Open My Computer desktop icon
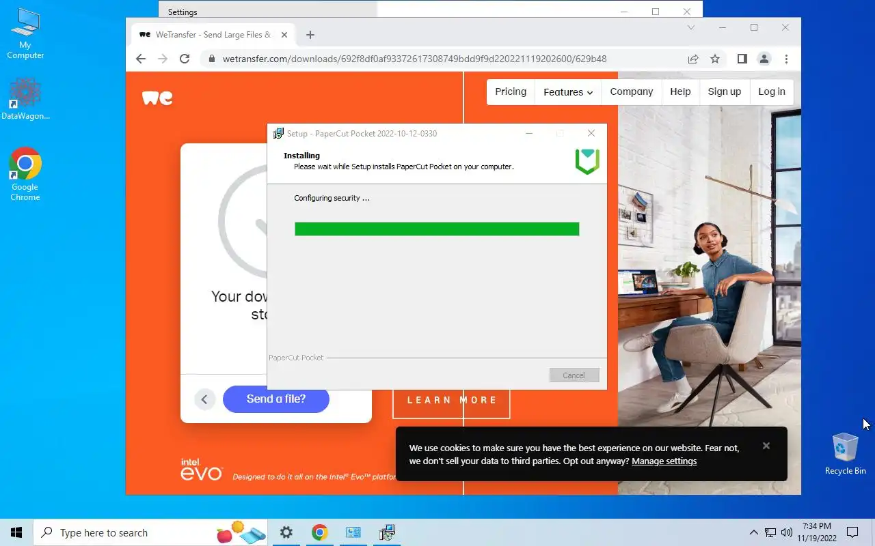Viewport: 875px width, 546px height. (25, 33)
